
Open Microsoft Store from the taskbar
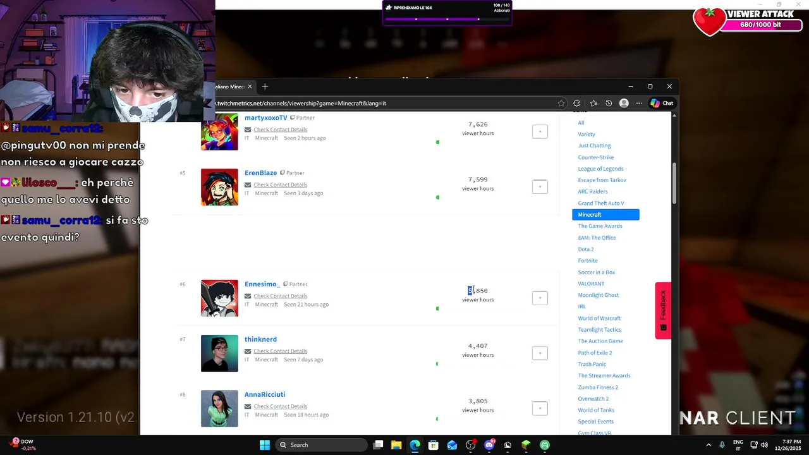[434, 445]
